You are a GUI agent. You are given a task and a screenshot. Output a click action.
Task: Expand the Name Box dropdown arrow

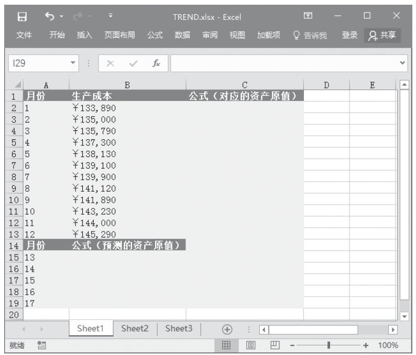(72, 63)
